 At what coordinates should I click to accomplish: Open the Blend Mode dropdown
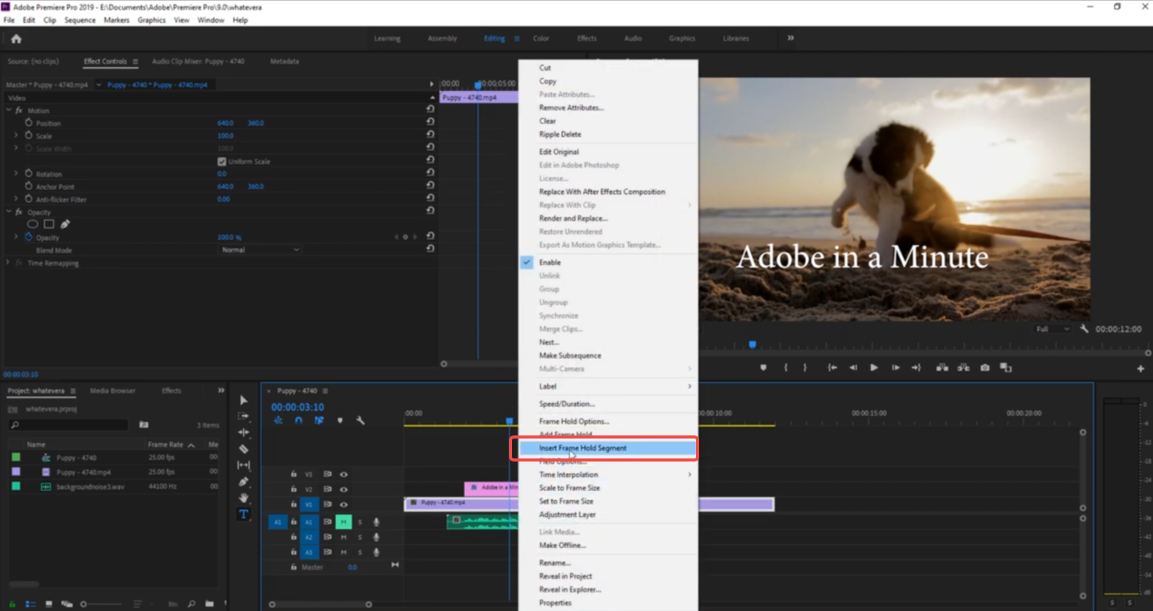click(259, 249)
